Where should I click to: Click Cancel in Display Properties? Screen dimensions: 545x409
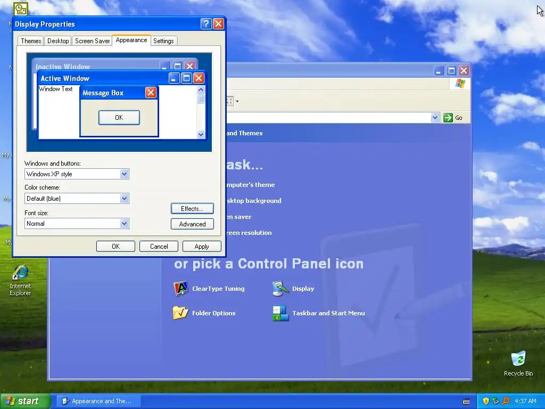pos(159,246)
